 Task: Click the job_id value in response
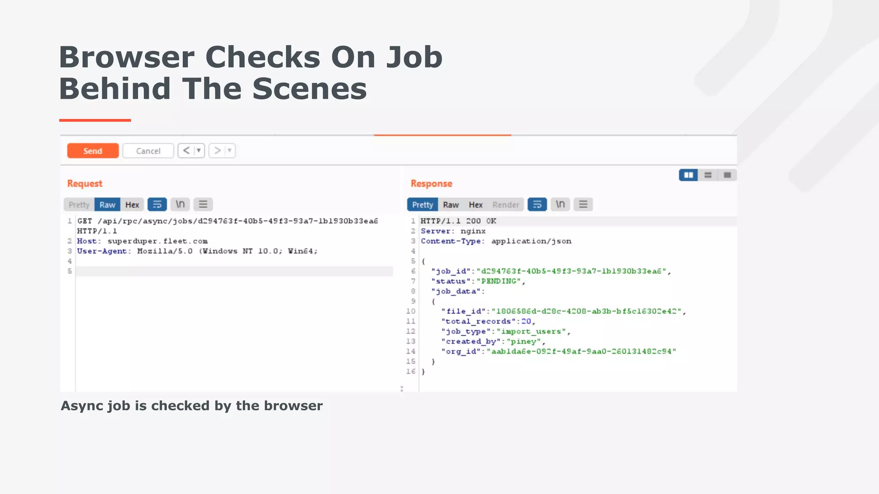pos(571,271)
